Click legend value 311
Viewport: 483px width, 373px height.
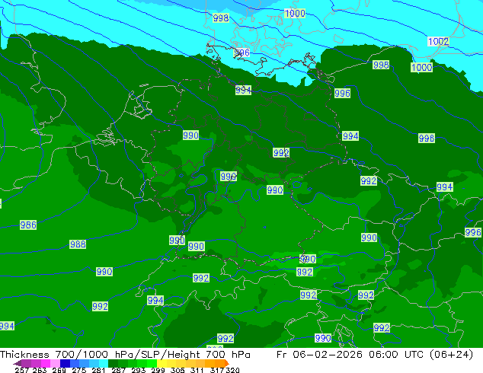click(x=197, y=370)
